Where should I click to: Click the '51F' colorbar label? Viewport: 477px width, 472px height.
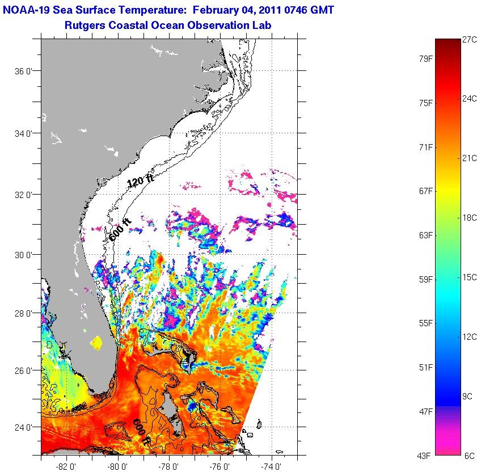(x=425, y=368)
